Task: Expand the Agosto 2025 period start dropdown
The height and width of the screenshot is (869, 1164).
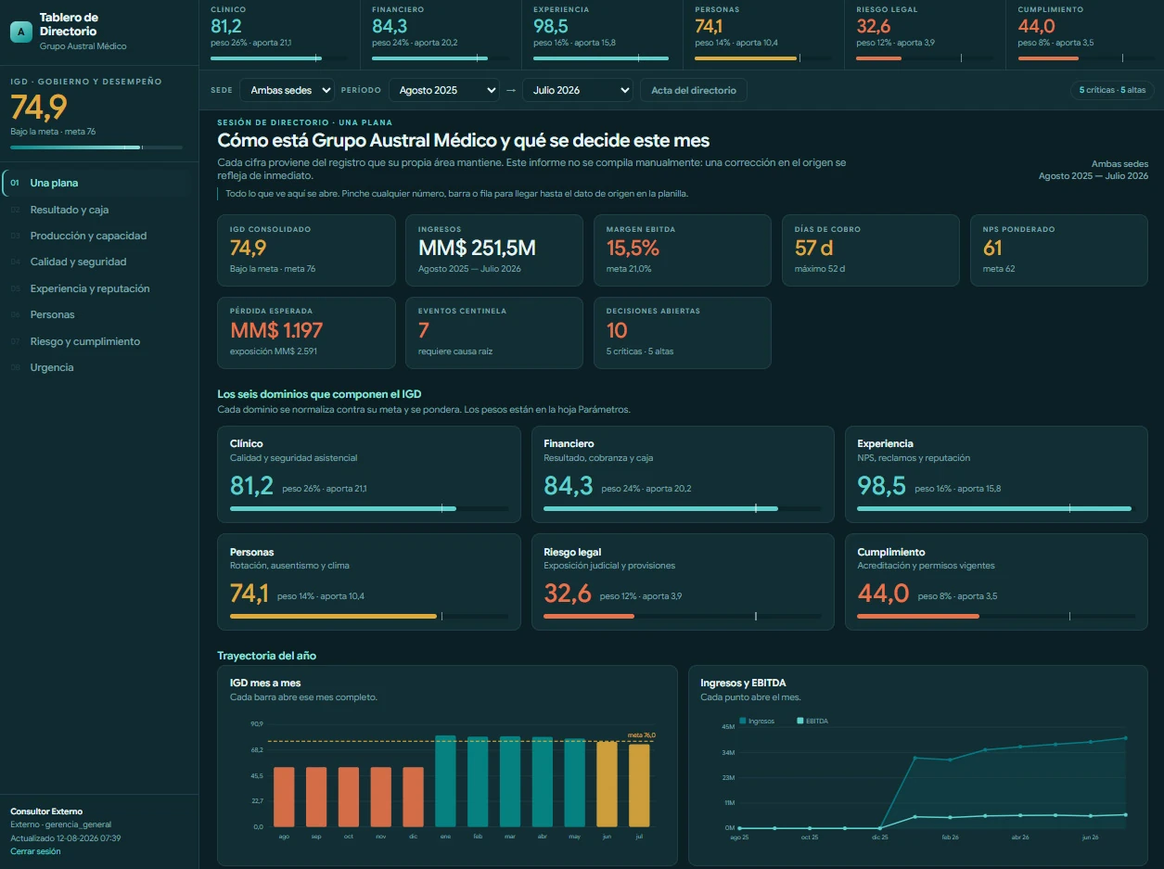Action: (x=443, y=90)
